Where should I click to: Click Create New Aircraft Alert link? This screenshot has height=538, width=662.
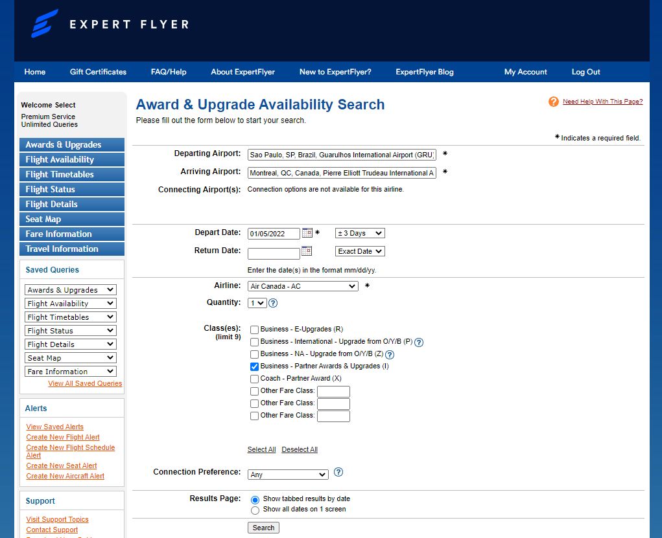65,476
